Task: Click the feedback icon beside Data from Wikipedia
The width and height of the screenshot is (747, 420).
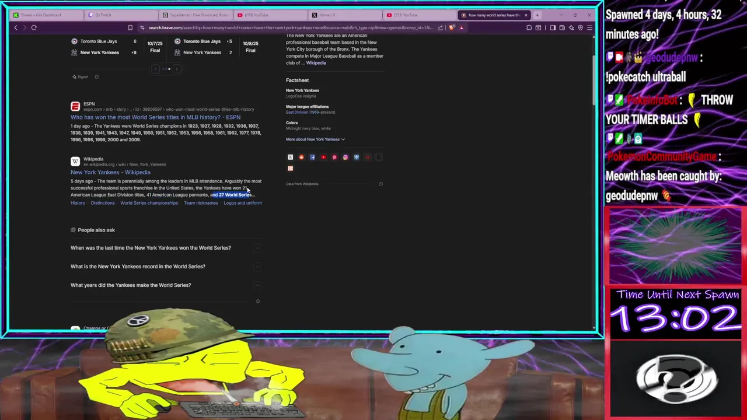Action: (x=381, y=184)
